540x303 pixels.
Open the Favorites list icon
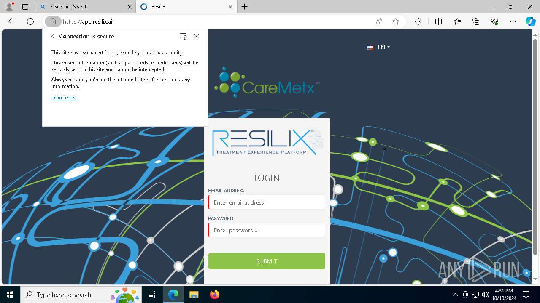coord(457,21)
